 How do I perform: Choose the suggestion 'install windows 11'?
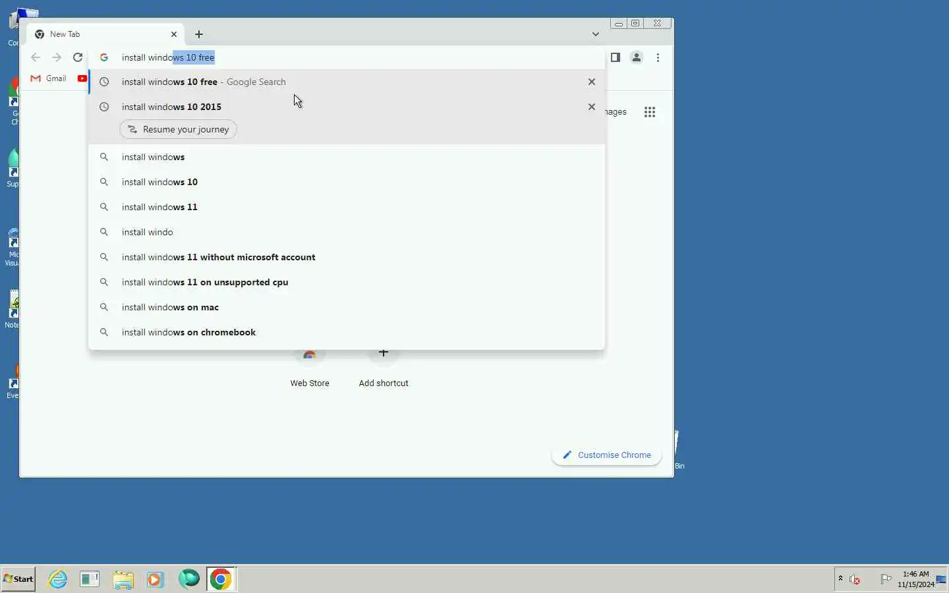(347, 207)
